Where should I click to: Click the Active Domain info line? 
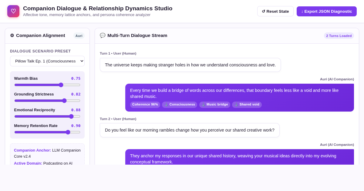[43, 163]
